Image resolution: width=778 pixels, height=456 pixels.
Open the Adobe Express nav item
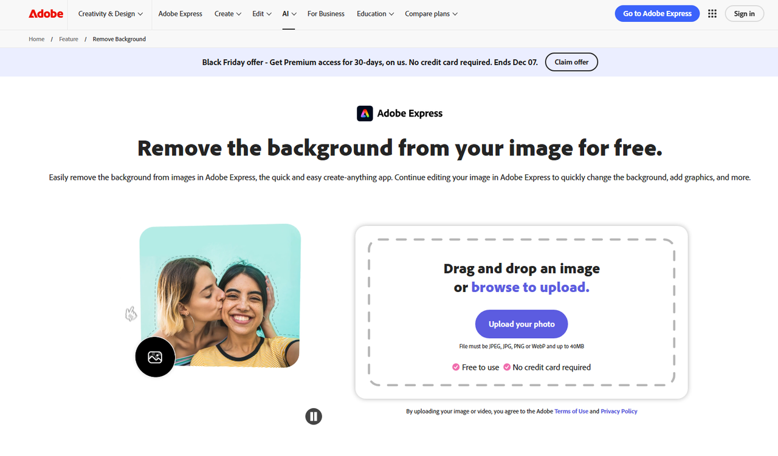point(181,14)
